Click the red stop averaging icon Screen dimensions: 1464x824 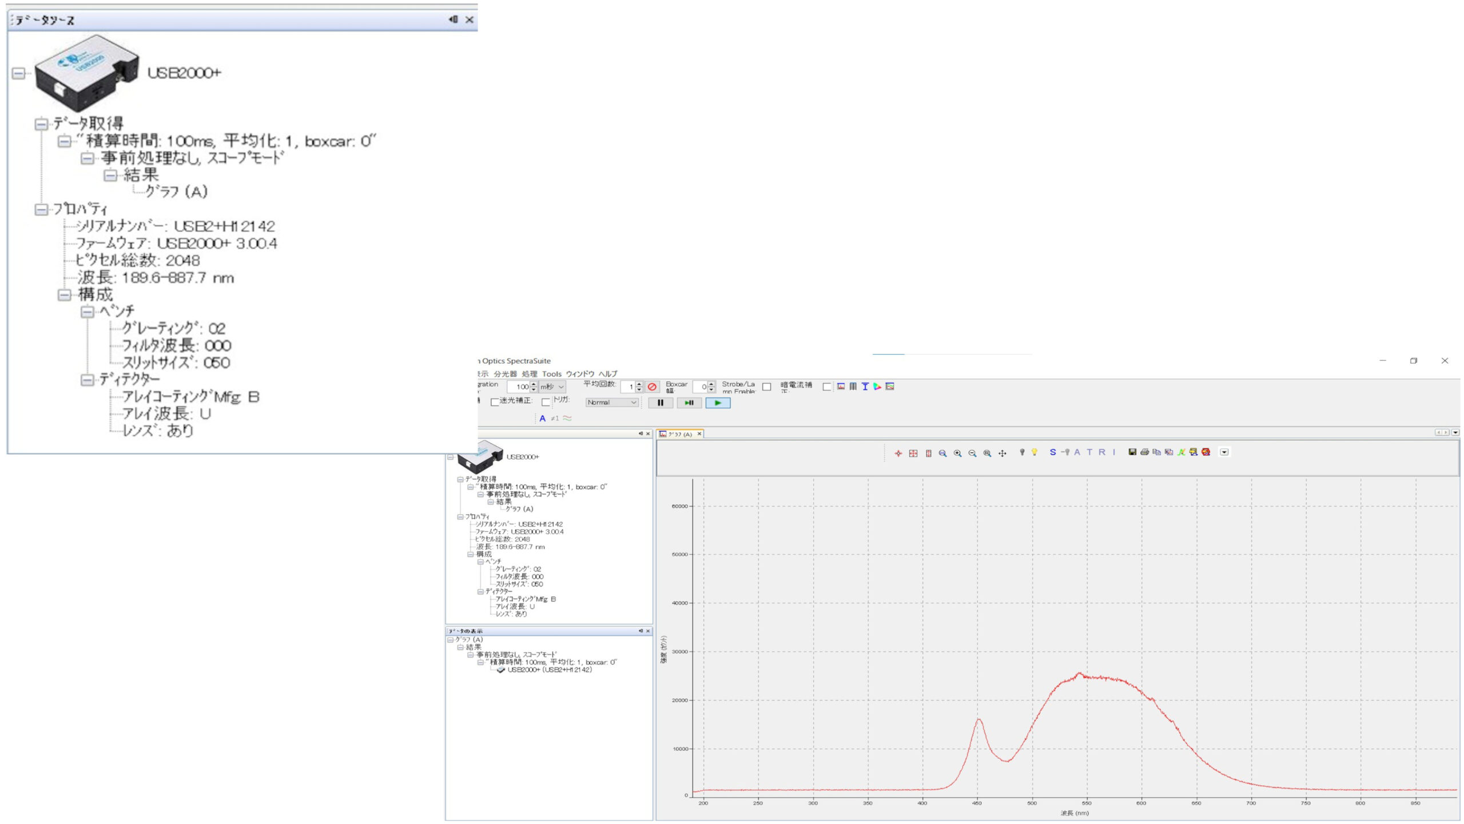(652, 387)
